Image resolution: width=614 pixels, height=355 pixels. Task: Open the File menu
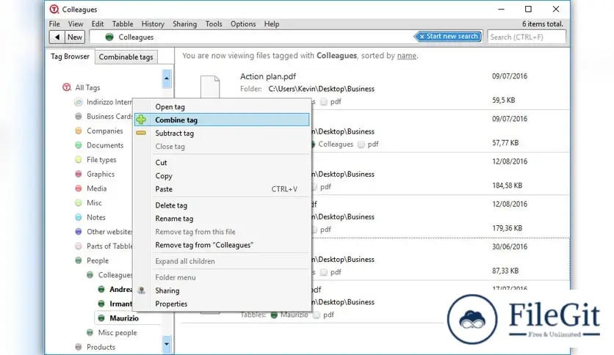click(x=54, y=24)
